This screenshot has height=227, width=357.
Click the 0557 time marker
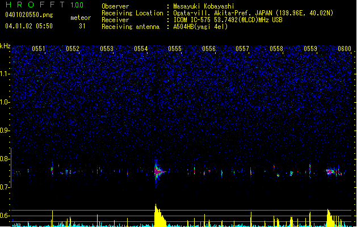pyautogui.click(x=242, y=49)
